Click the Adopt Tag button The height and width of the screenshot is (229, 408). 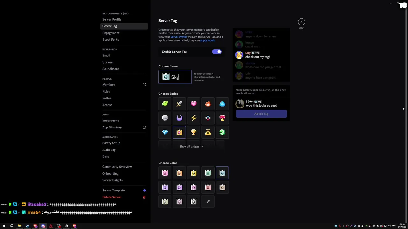tap(261, 114)
